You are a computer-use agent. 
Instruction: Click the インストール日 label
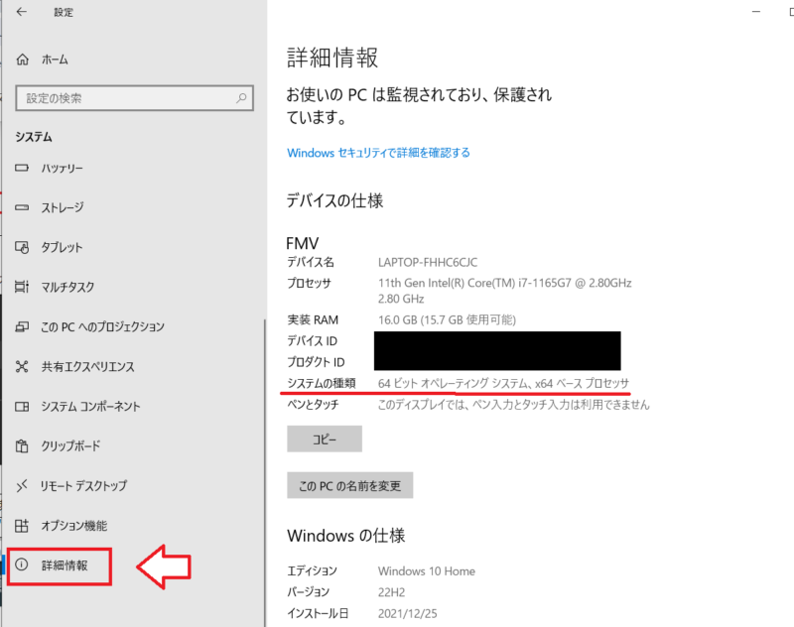point(318,613)
